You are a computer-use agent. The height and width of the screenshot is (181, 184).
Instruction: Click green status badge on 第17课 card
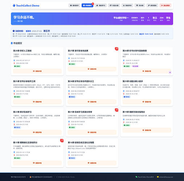point(17,158)
